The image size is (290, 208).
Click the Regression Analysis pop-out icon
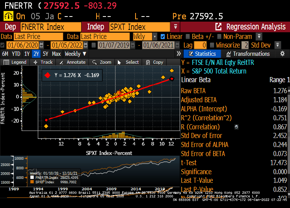click(218, 27)
